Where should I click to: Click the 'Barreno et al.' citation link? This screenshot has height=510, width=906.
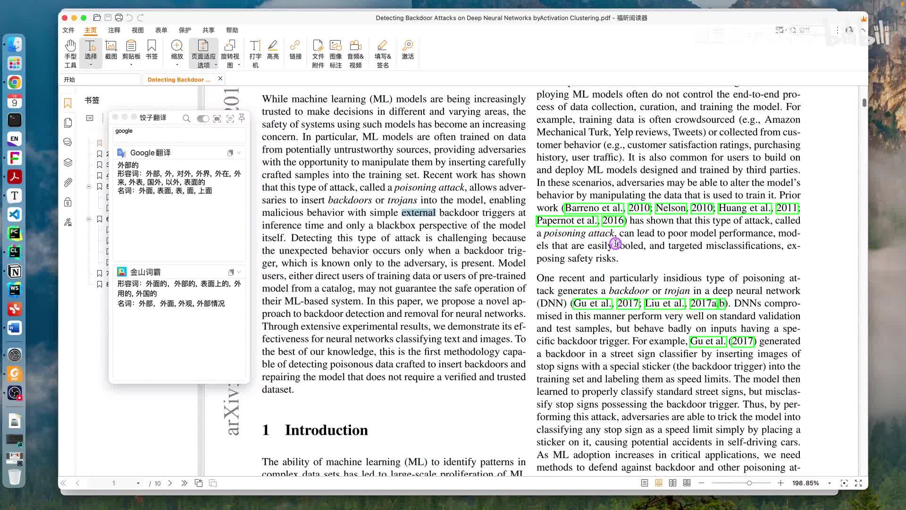[594, 208]
